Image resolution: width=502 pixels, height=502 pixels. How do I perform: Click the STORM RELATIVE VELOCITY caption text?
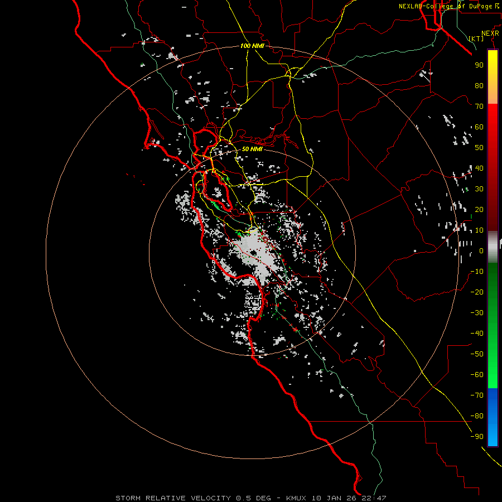[173, 498]
